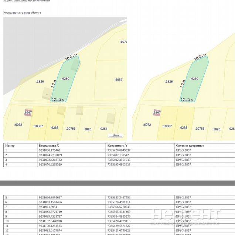Click the 12.13 м measurement on right map
The height and width of the screenshot is (235, 235).
pos(187,100)
